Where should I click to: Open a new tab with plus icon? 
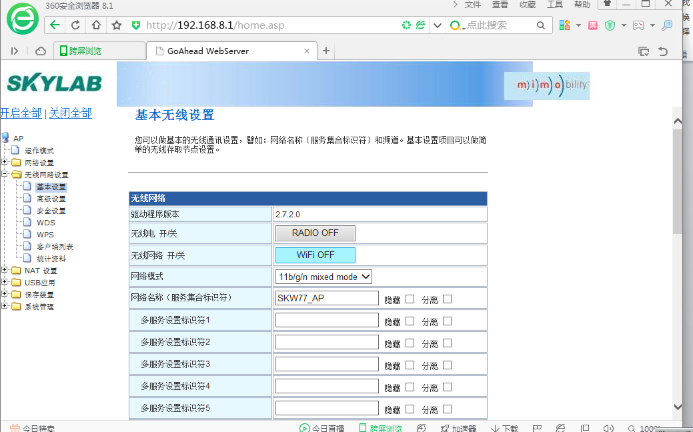(326, 51)
